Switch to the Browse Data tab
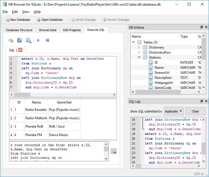Screen dimensions: 209x177 click(48, 30)
